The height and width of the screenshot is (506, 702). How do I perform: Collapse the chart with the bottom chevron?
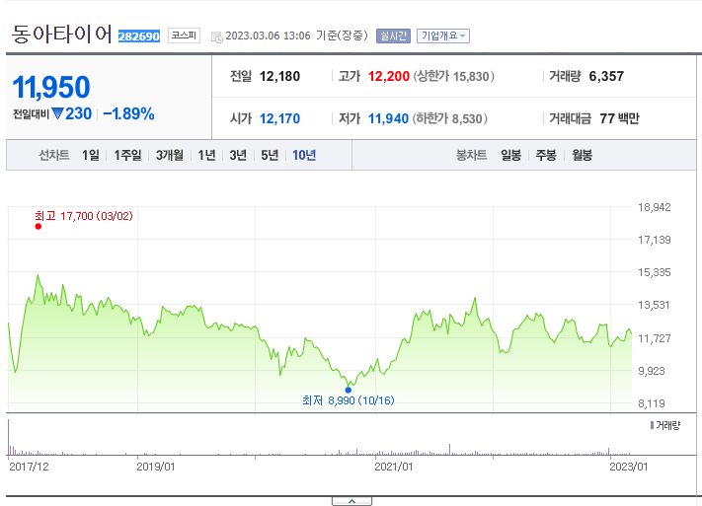(x=351, y=501)
